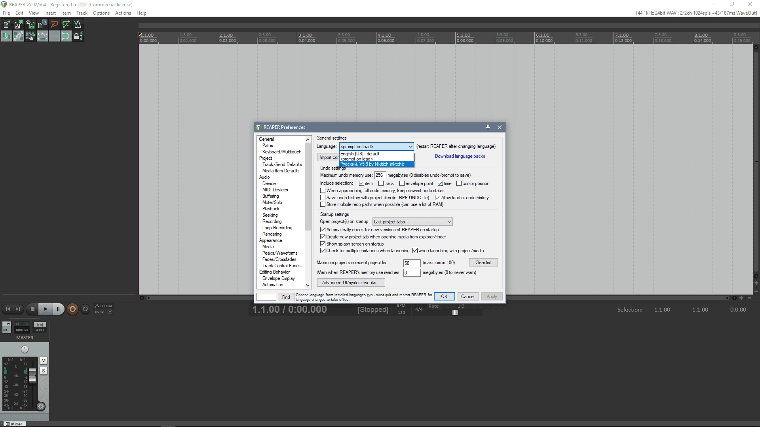Select MIDI Devices in preferences tree
This screenshot has width=760, height=427.
(275, 190)
